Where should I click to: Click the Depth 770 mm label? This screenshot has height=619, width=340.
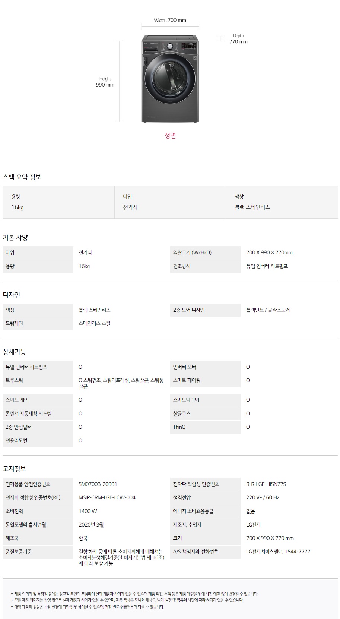(238, 39)
